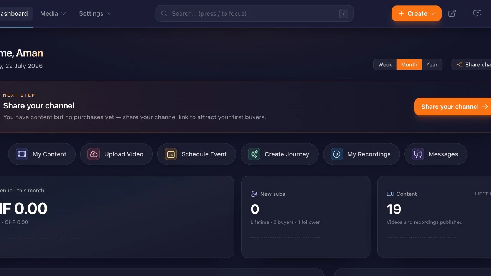Open the Messages shortcut
Image resolution: width=491 pixels, height=276 pixels.
[x=436, y=154]
